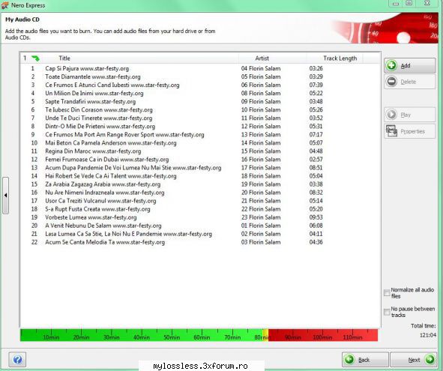This screenshot has width=443, height=371.
Task: Click the Delete minus icon
Action: tap(391, 82)
